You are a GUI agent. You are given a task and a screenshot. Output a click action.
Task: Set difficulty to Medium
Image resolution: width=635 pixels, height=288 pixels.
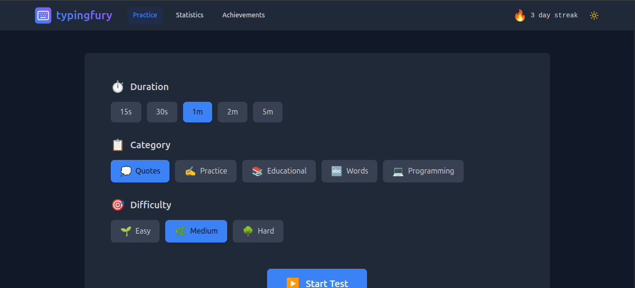(196, 231)
